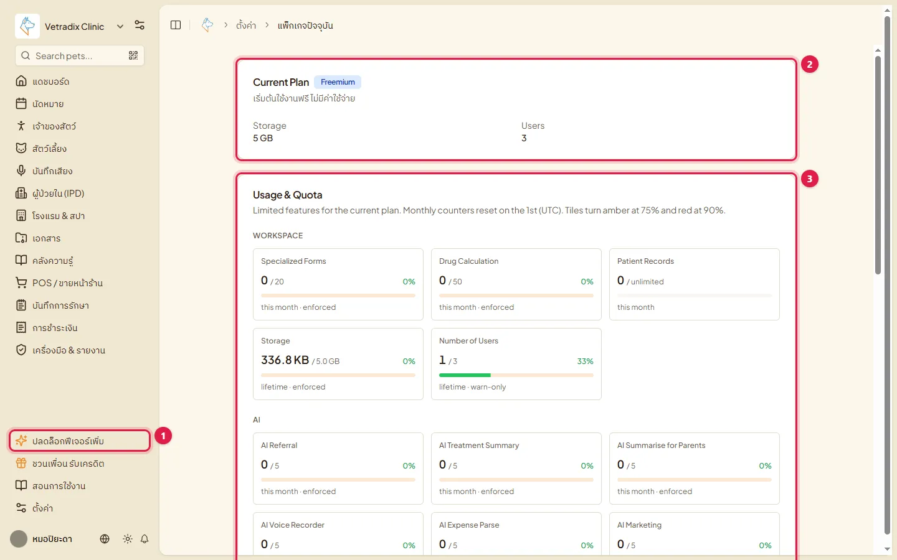The height and width of the screenshot is (560, 897).
Task: Go to ตั้งค่า breadcrumb
Action: [246, 26]
